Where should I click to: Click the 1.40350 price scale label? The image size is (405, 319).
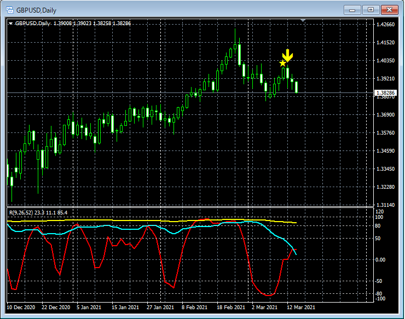point(385,61)
